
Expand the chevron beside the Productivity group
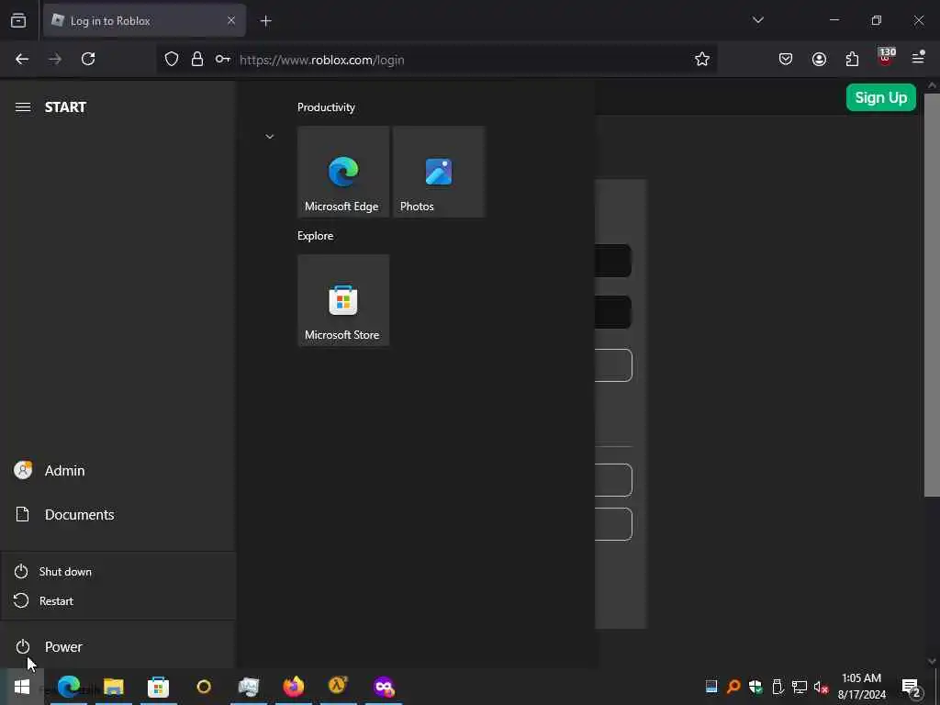point(270,137)
